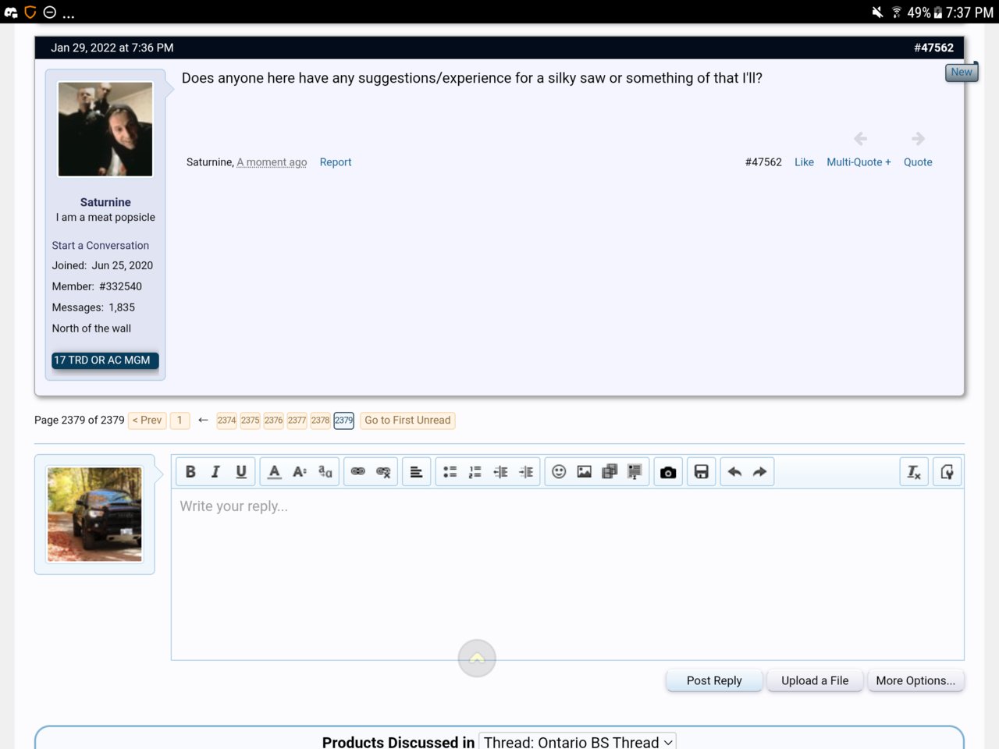Go to the Prev page
The width and height of the screenshot is (999, 749).
click(x=147, y=420)
